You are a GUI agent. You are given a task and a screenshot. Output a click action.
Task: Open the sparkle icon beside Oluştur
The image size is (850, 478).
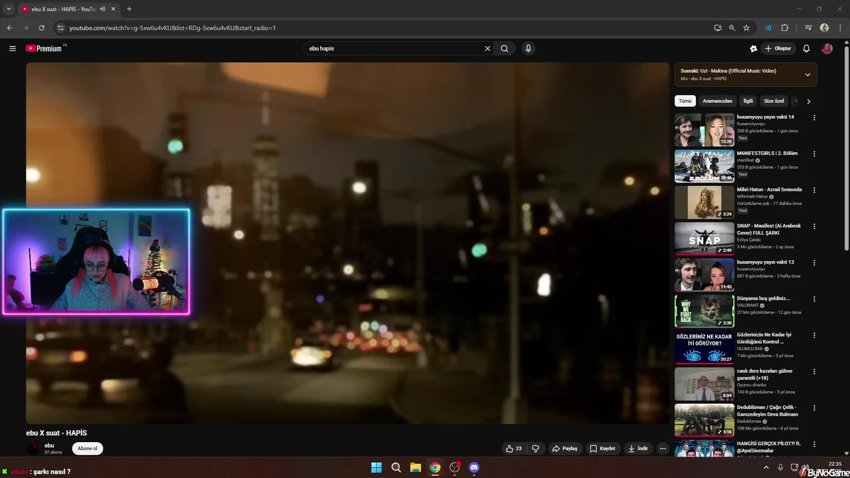click(753, 48)
